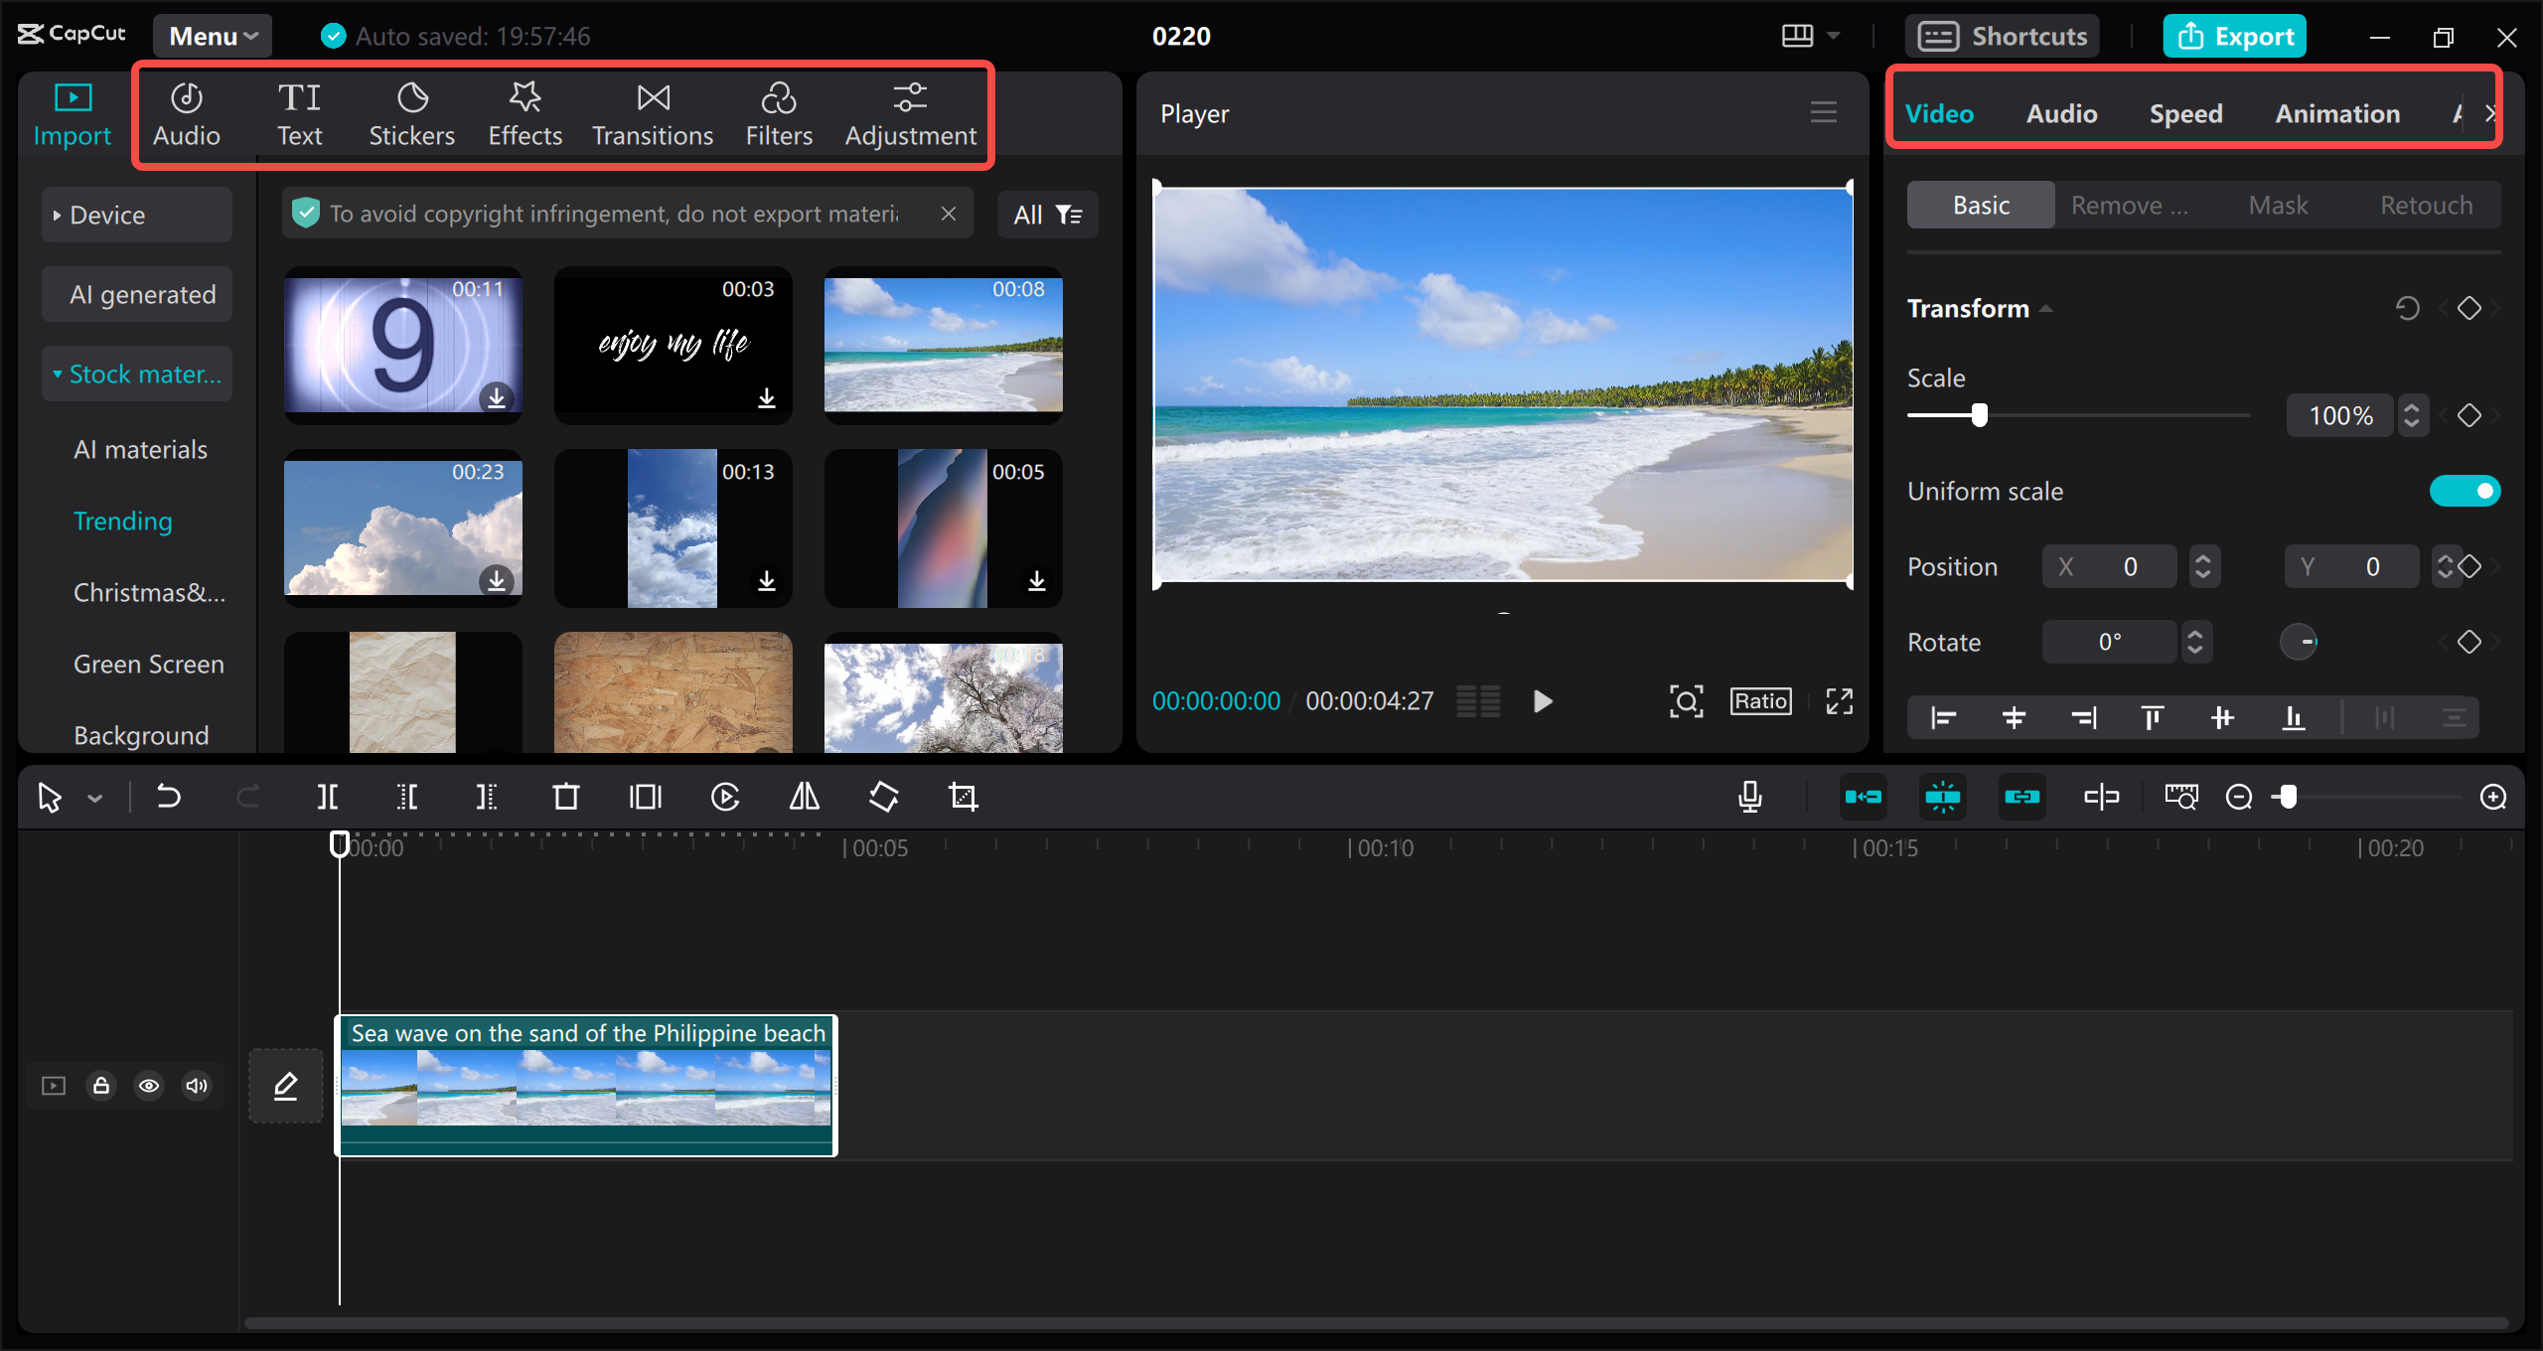Click the Crop icon in the timeline toolbar
2543x1351 pixels.
(964, 796)
